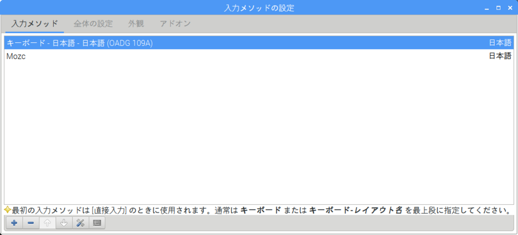Screen dimensions: 518x235
Task: Move selected input method down with the arrow
Action: click(64, 223)
